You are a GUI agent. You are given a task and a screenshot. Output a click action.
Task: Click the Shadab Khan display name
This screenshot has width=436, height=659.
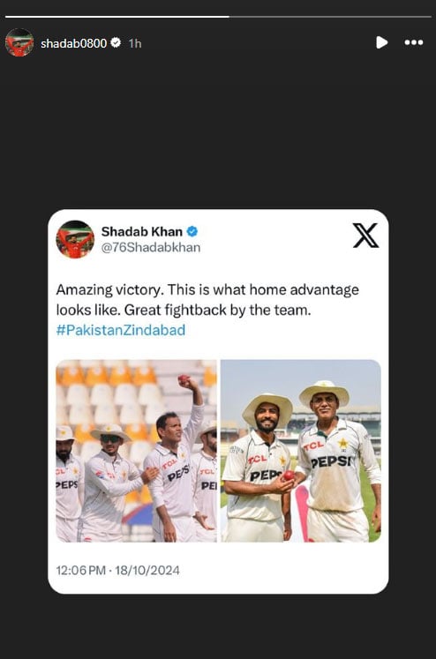tap(142, 231)
